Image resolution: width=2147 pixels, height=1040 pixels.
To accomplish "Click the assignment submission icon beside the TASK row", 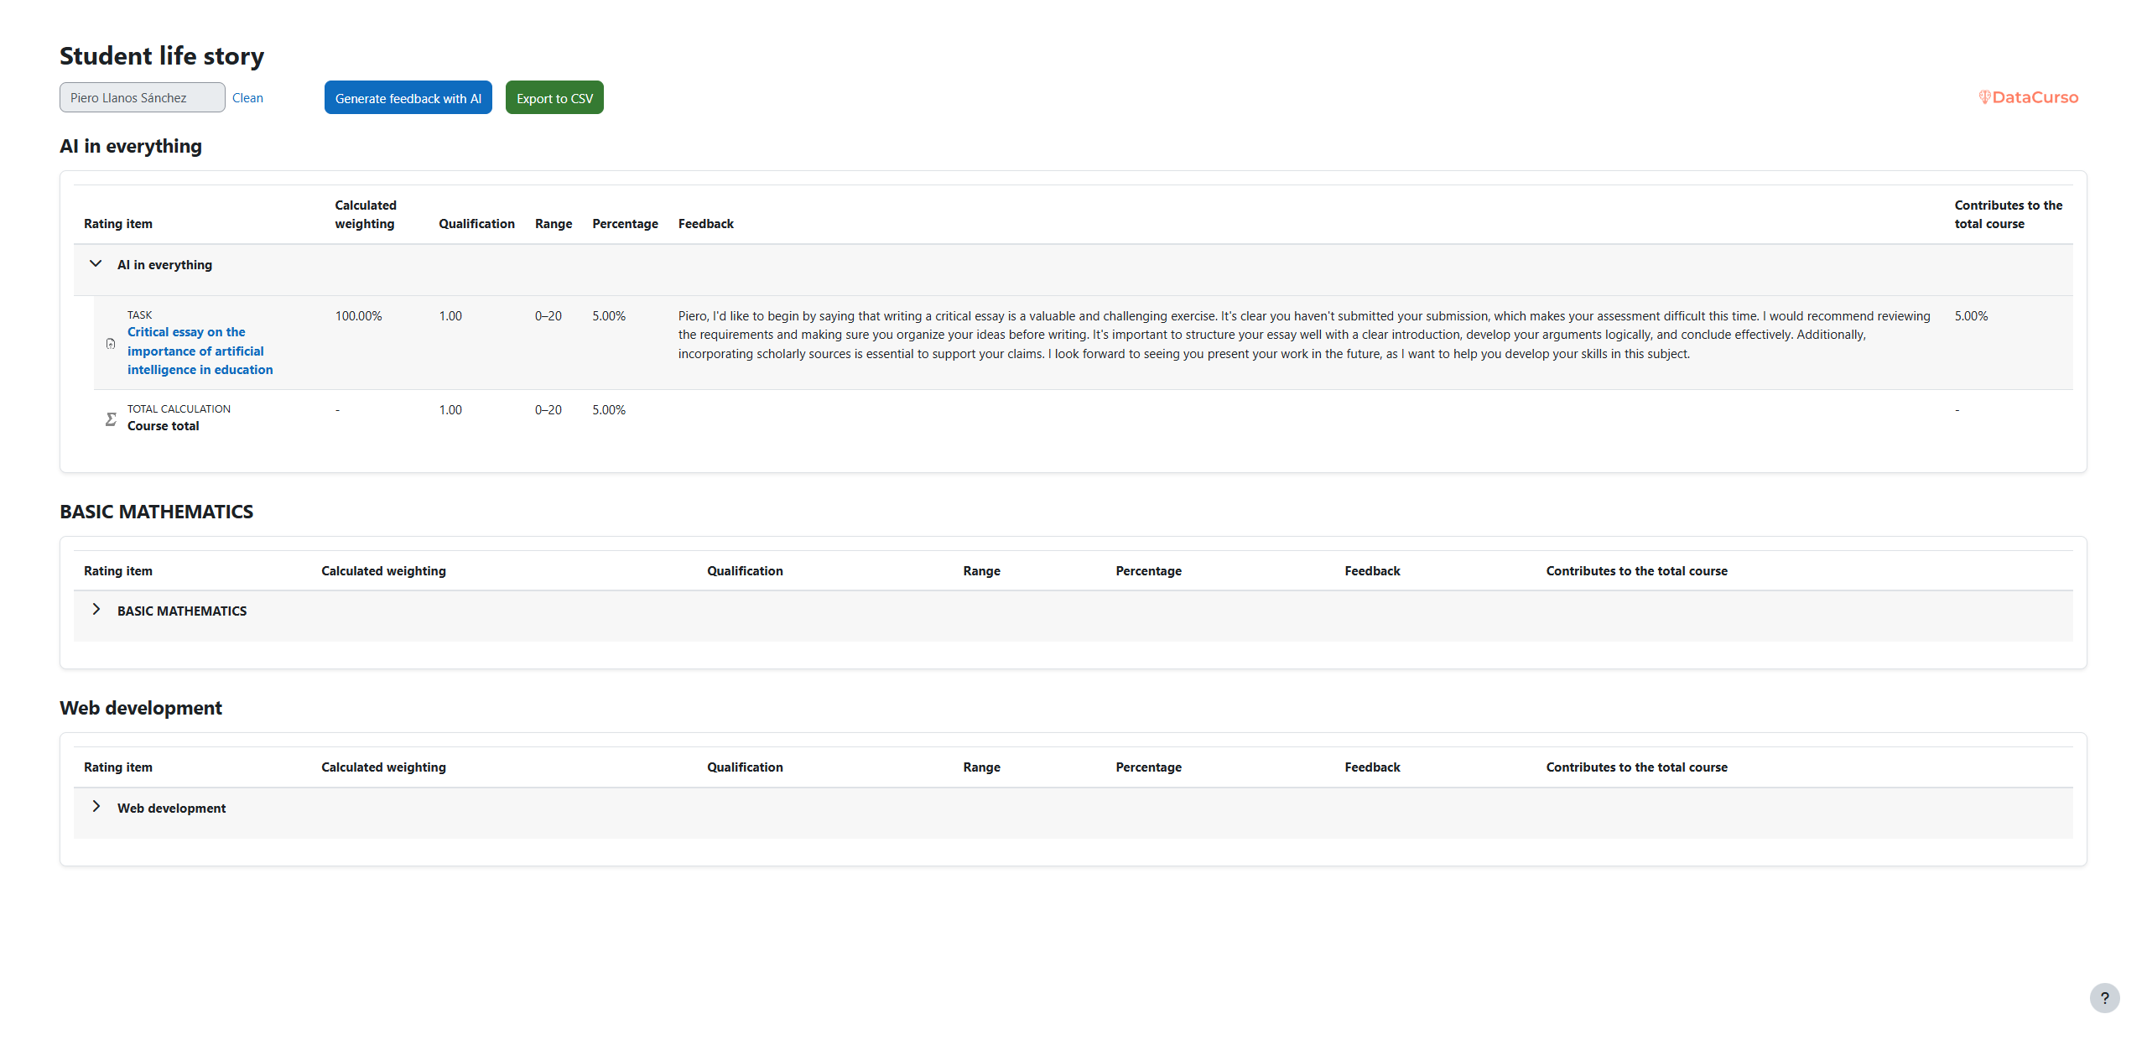I will 110,343.
